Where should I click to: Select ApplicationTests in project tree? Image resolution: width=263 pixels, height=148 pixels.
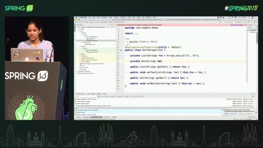click(x=92, y=52)
